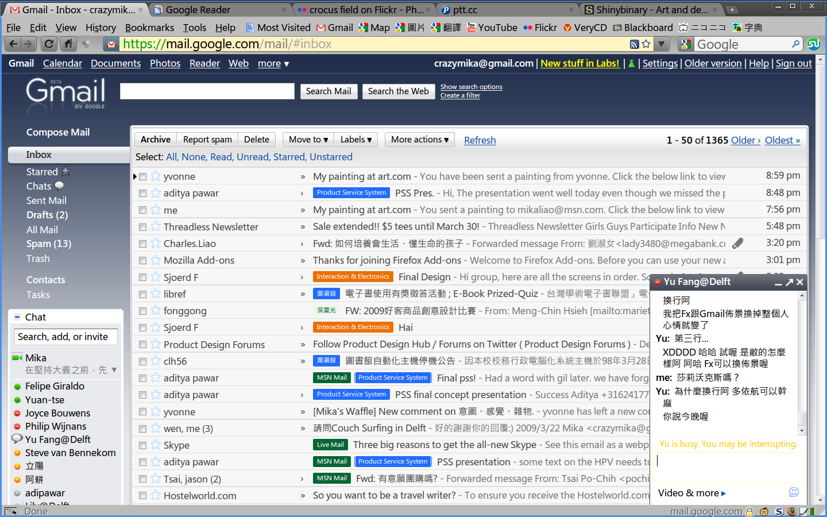827x517 pixels.
Task: Open the Most Visited bookmark folder
Action: pyautogui.click(x=278, y=28)
